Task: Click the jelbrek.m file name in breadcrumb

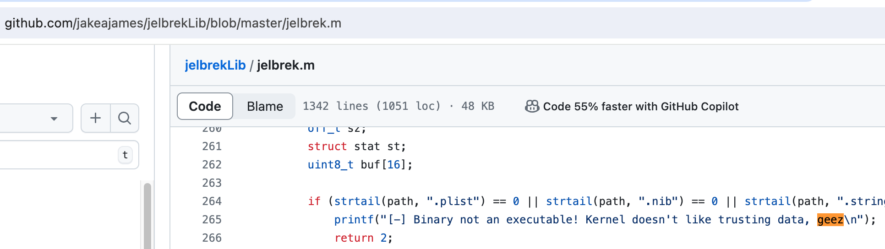Action: click(285, 65)
